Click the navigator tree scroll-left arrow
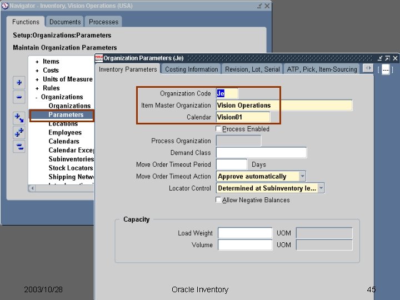Image resolution: width=400 pixels, height=300 pixels. click(x=32, y=188)
